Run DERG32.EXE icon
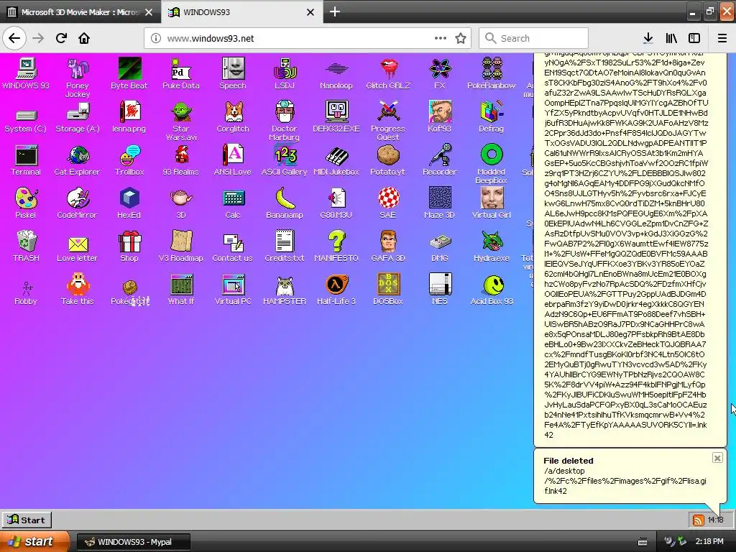This screenshot has width=736, height=552. [x=336, y=113]
